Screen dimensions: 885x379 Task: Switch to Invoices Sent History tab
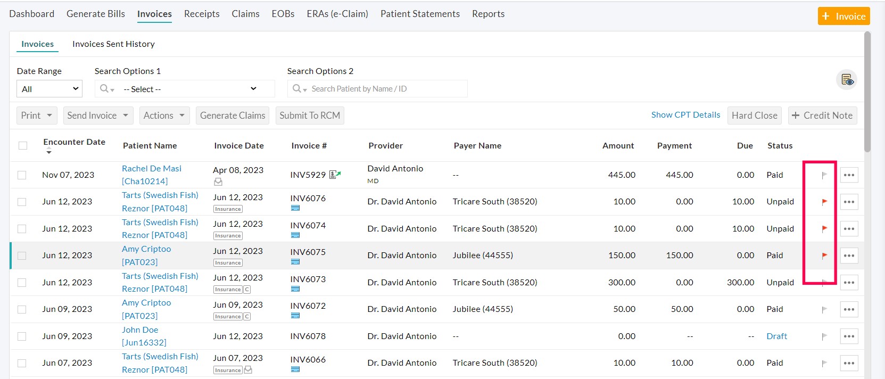pos(113,44)
